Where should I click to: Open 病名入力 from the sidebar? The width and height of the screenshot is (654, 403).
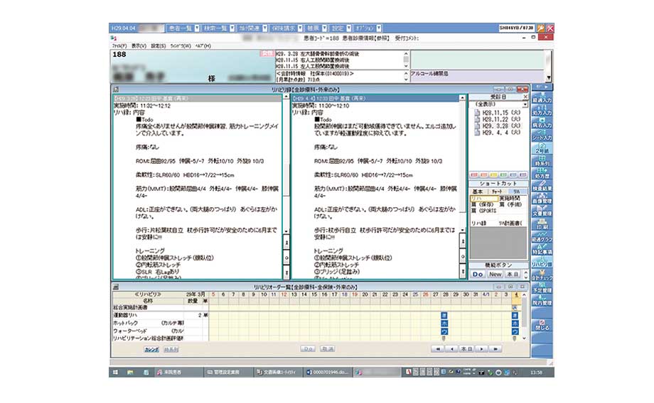point(542,125)
